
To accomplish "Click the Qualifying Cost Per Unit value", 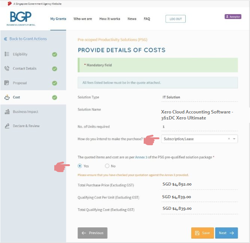I will click(x=177, y=197).
